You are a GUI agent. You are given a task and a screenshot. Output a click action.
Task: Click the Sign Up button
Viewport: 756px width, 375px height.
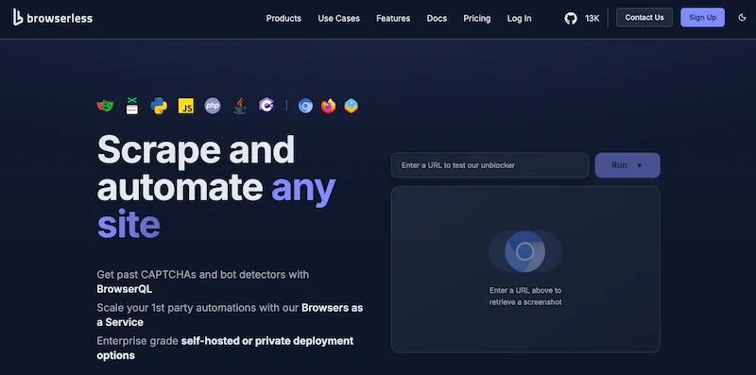702,17
